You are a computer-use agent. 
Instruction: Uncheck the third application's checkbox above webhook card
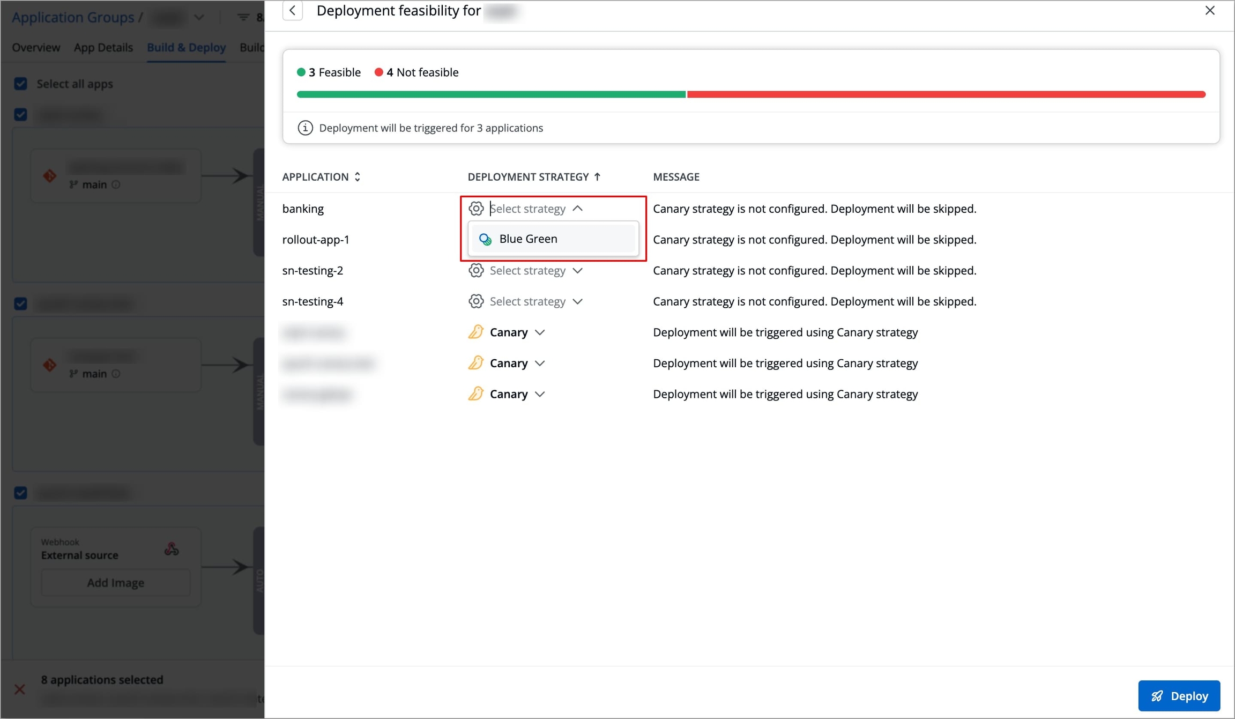click(x=20, y=493)
